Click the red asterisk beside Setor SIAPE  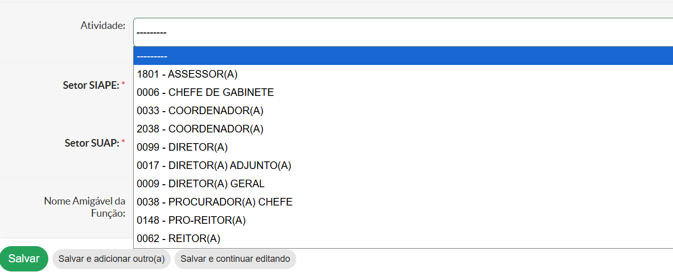pyautogui.click(x=123, y=84)
